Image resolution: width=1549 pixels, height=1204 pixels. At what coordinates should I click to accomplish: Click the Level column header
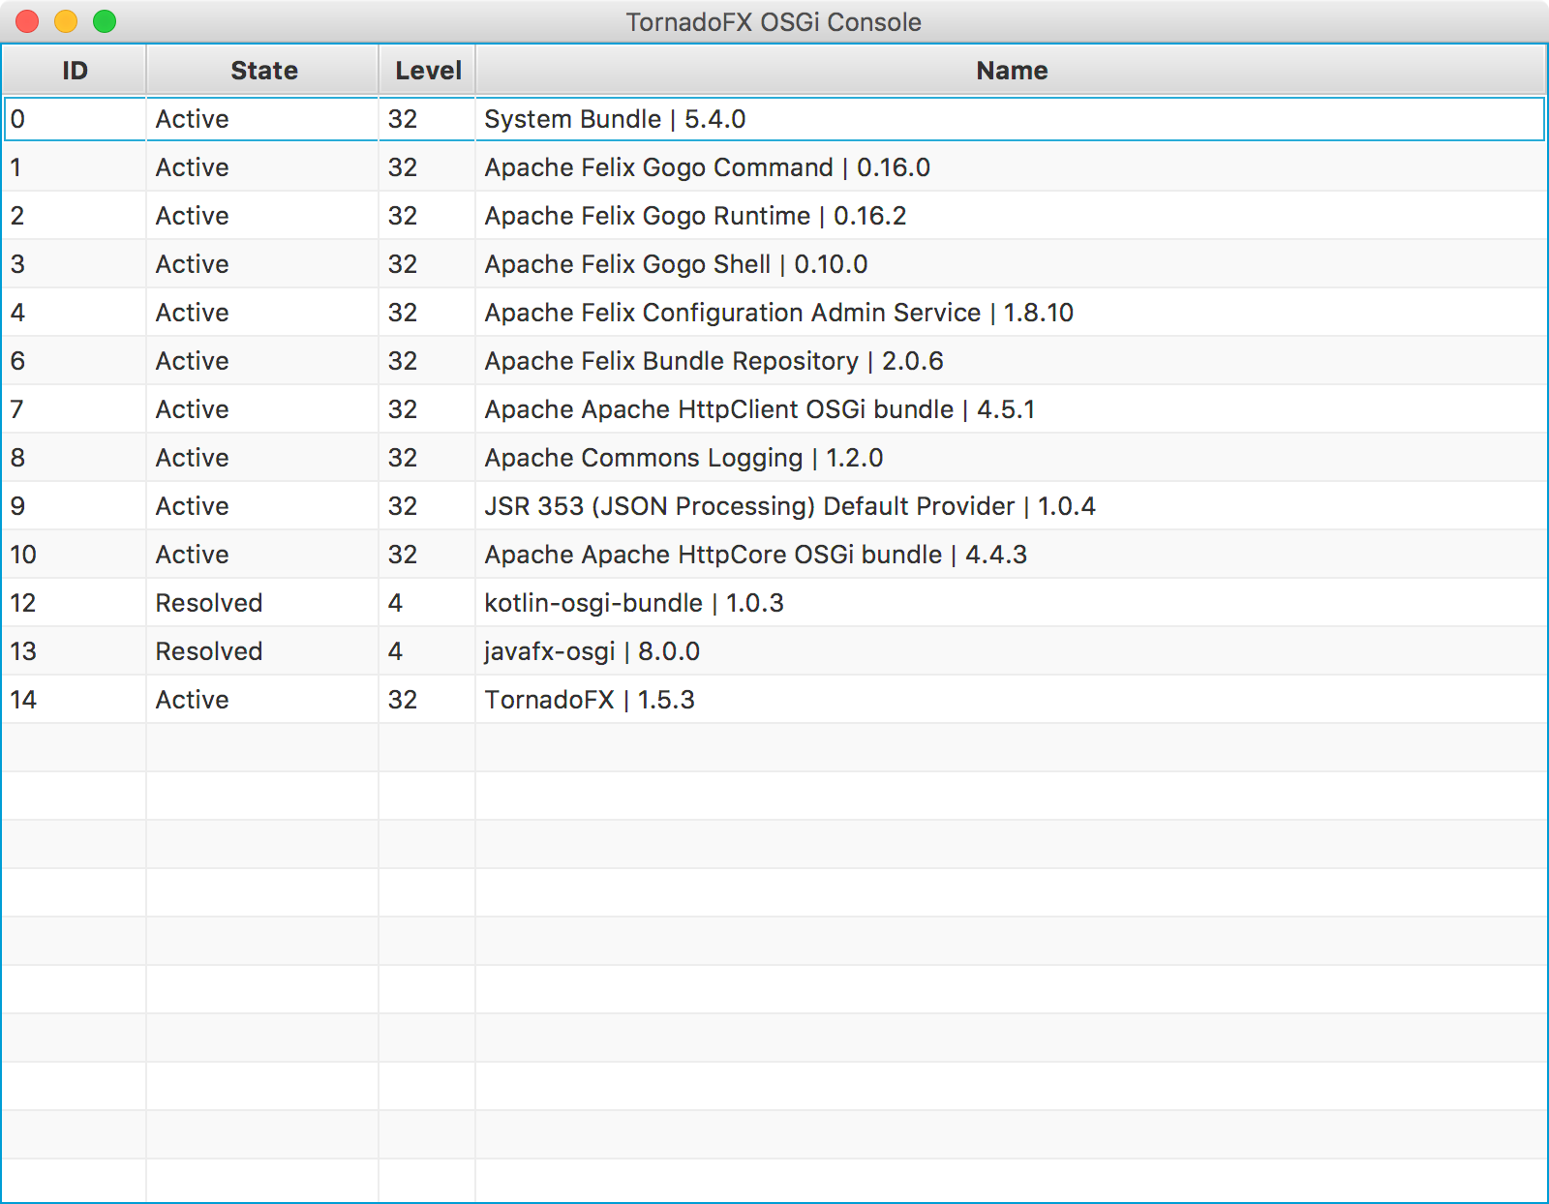428,70
